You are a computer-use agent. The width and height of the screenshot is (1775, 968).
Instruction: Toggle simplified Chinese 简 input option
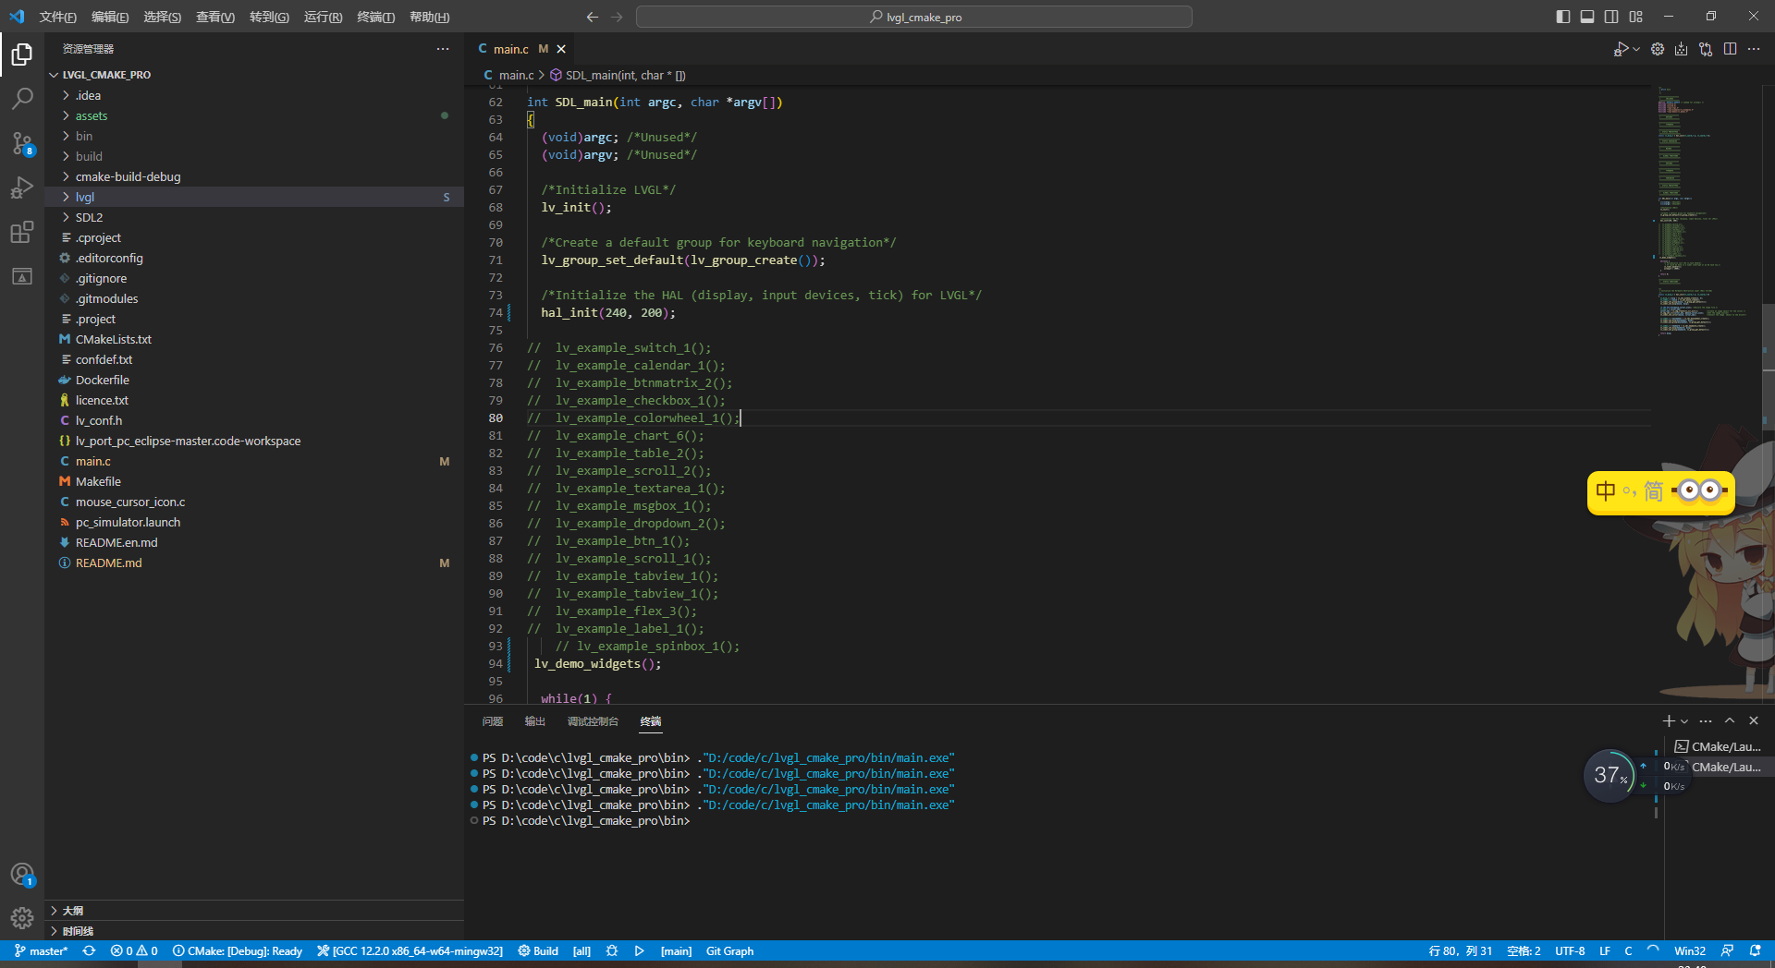point(1654,491)
